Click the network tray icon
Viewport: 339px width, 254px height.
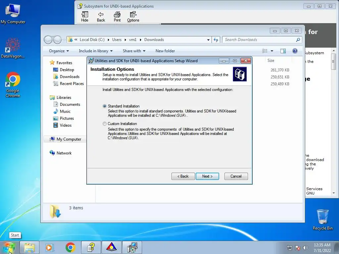pos(290,248)
